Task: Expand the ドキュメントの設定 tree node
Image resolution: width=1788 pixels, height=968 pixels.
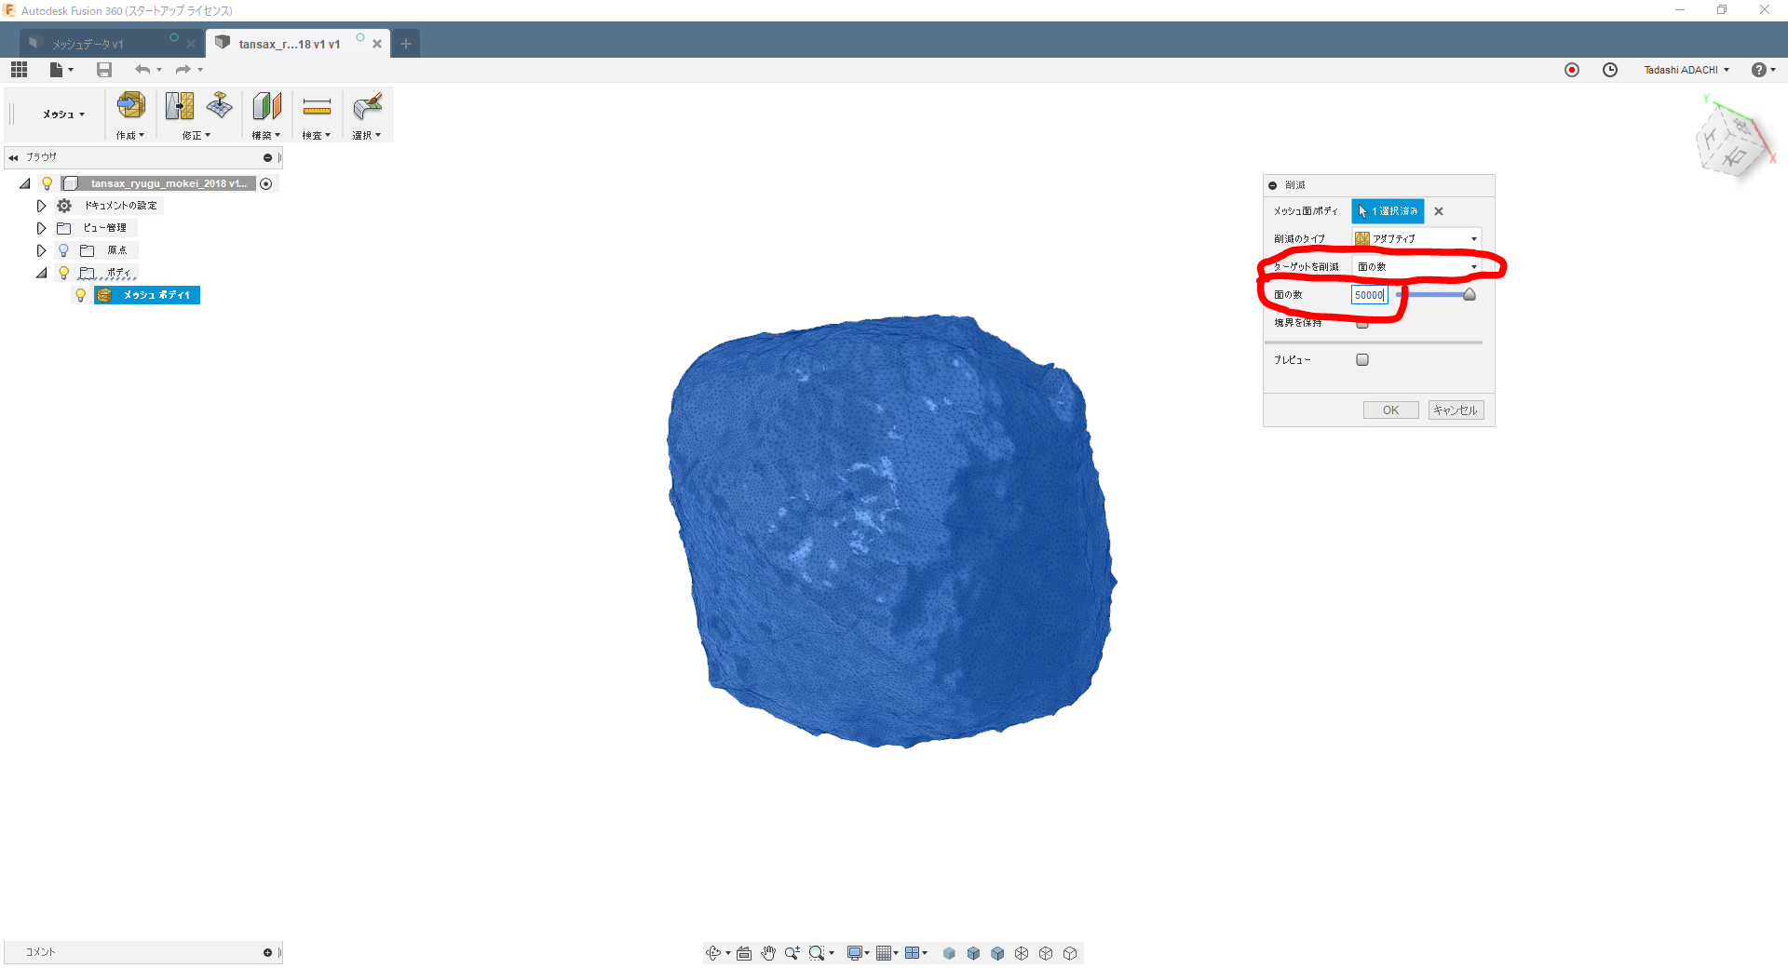Action: coord(41,206)
